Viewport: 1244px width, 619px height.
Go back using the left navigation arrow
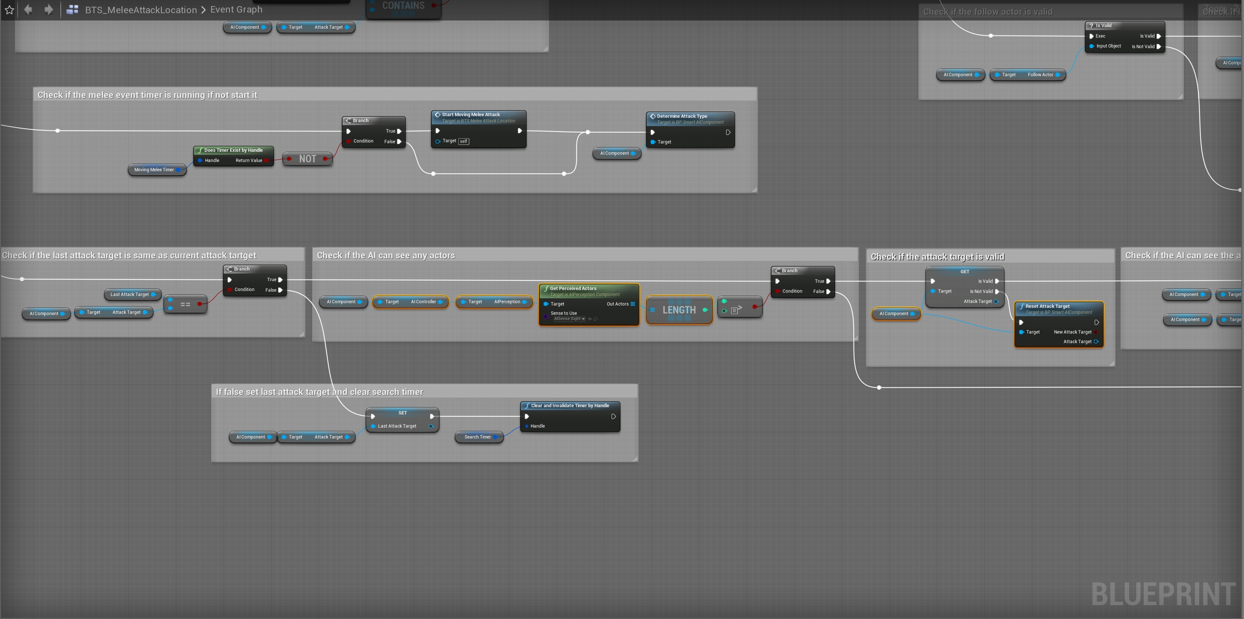click(28, 10)
